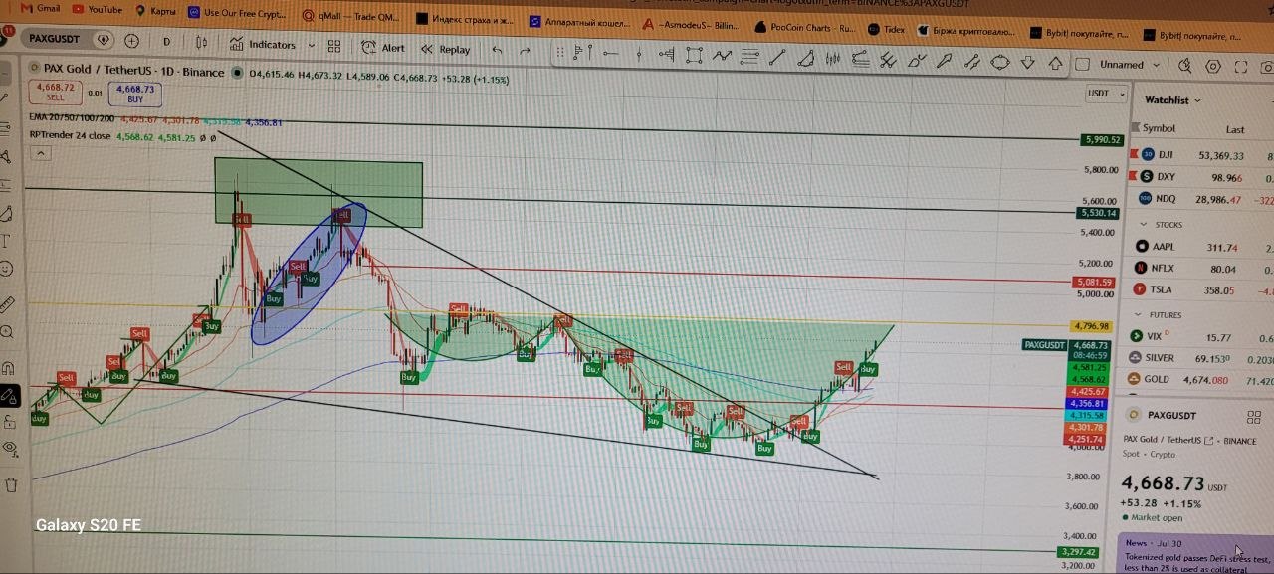Open quick search magnifier in top toolbar
This screenshot has width=1274, height=574.
pyautogui.click(x=1184, y=66)
